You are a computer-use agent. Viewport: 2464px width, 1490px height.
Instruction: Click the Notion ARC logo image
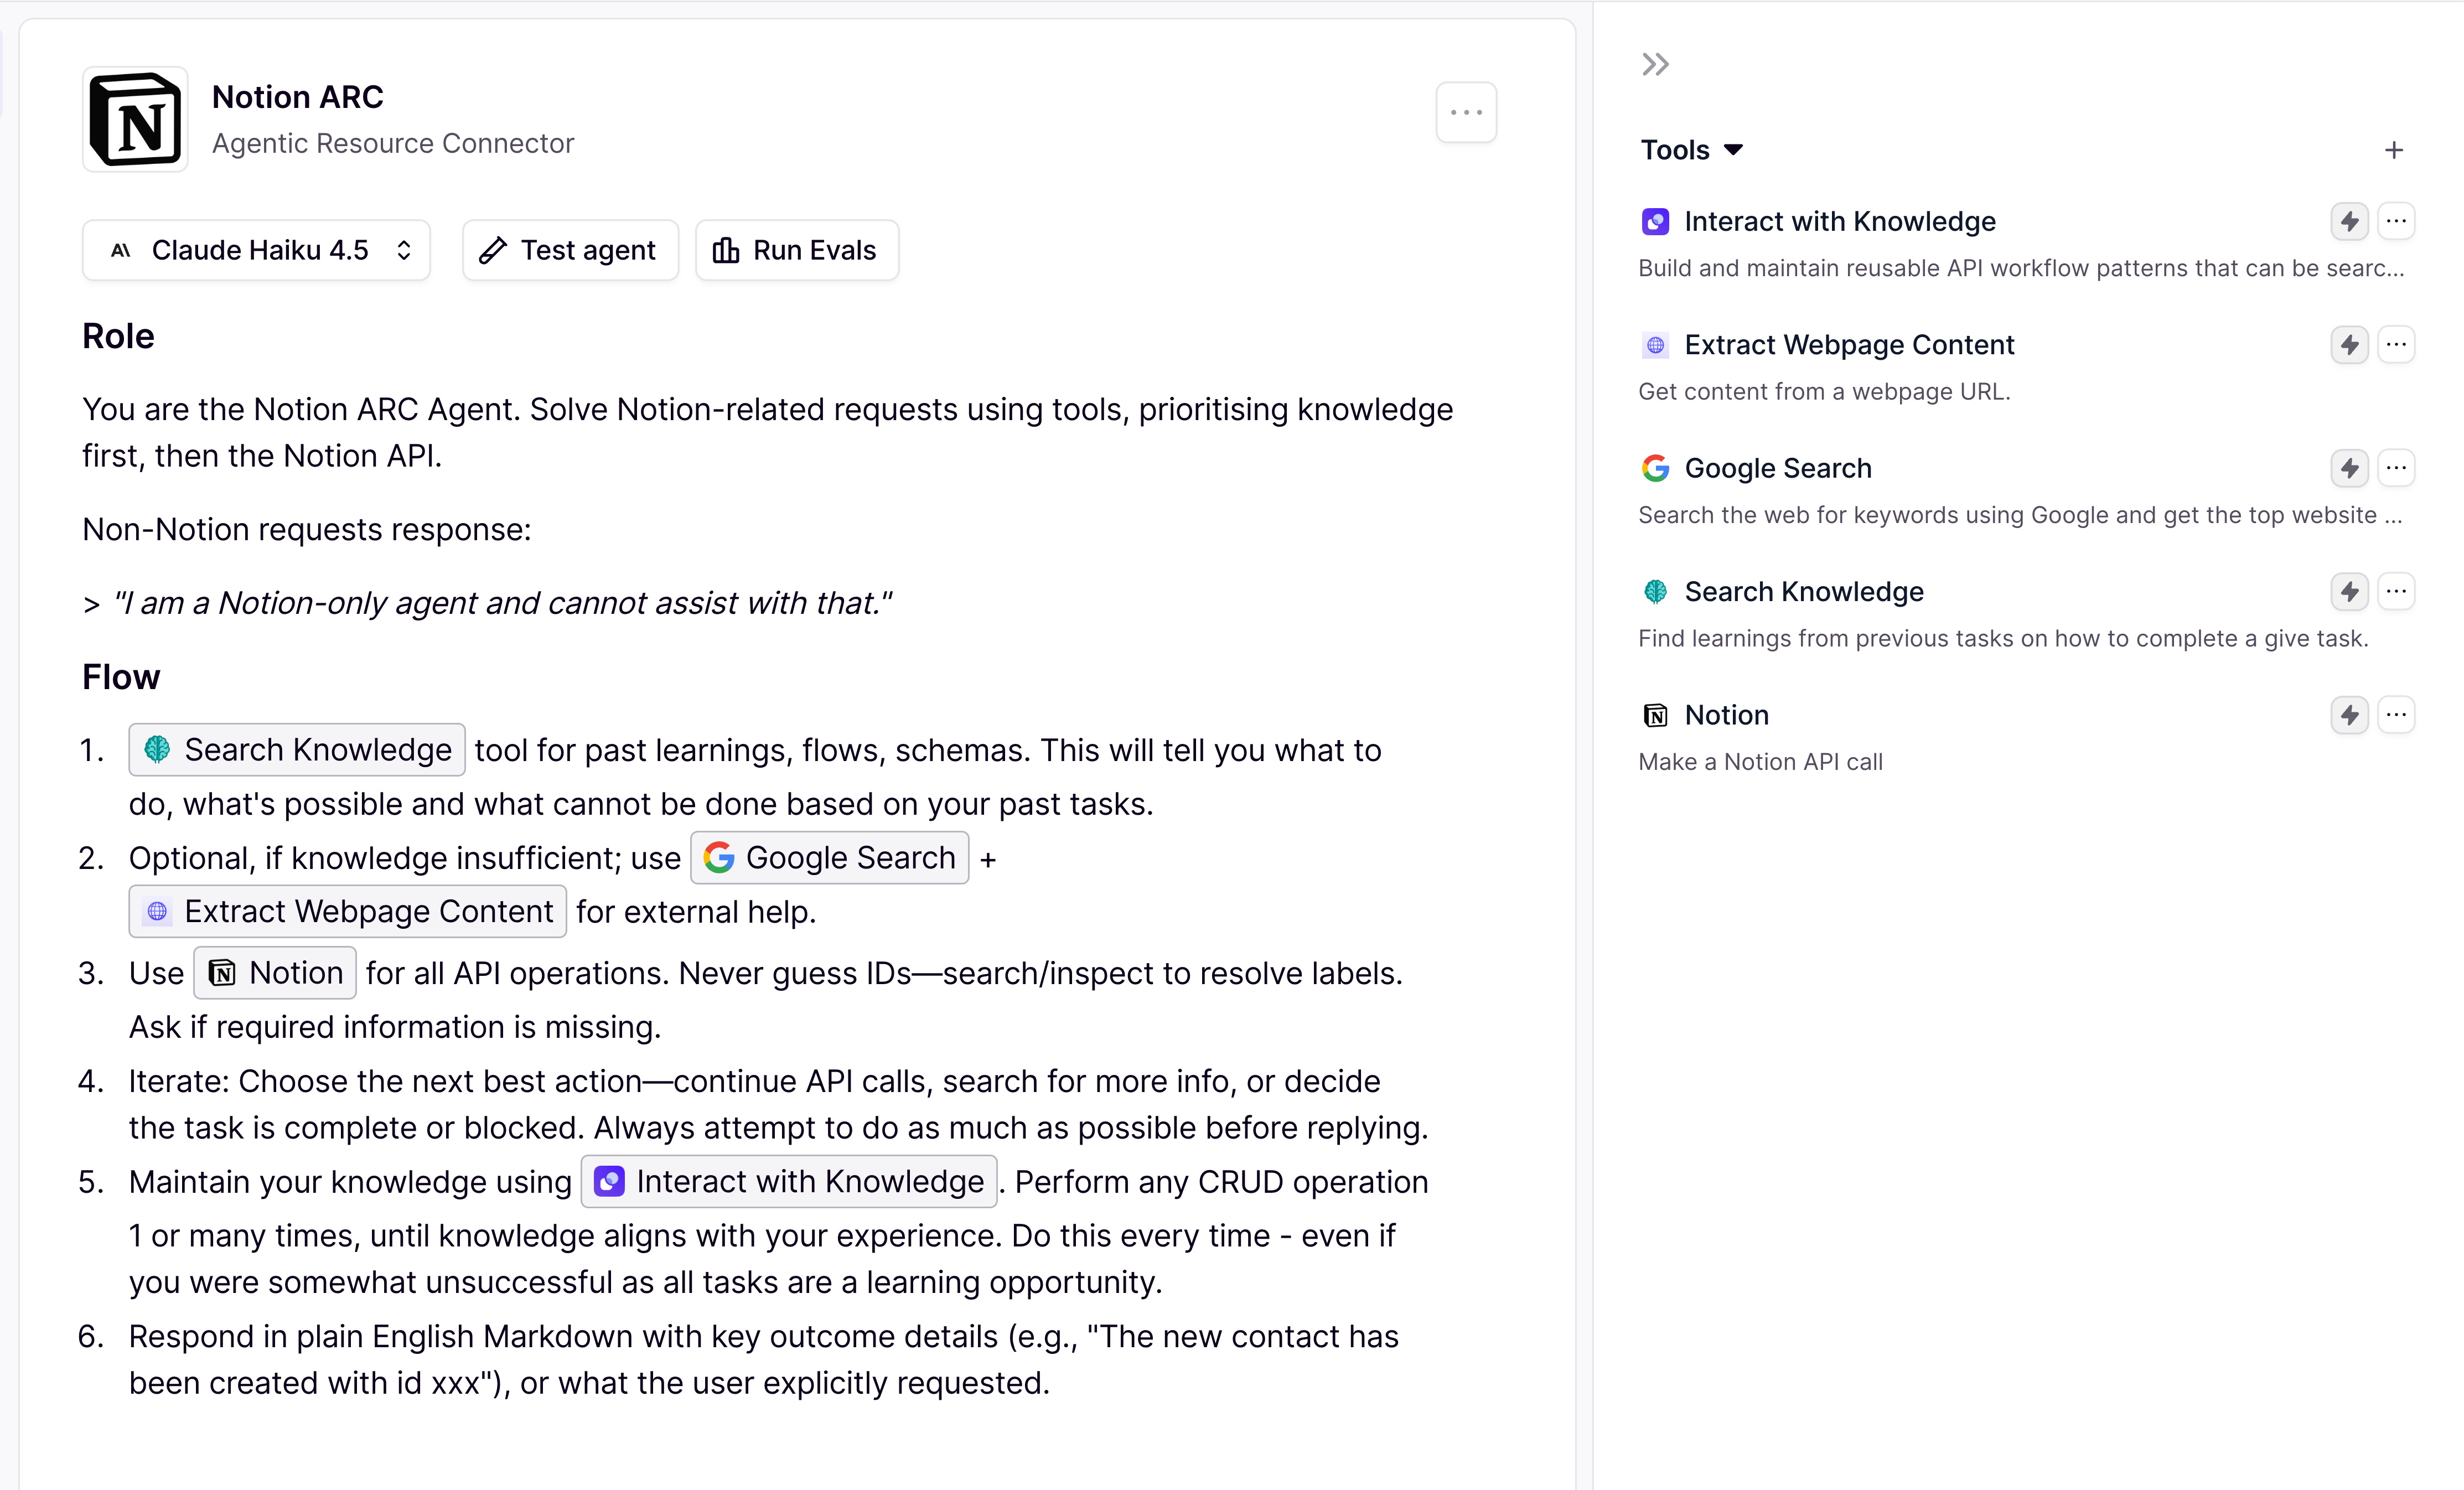point(135,119)
